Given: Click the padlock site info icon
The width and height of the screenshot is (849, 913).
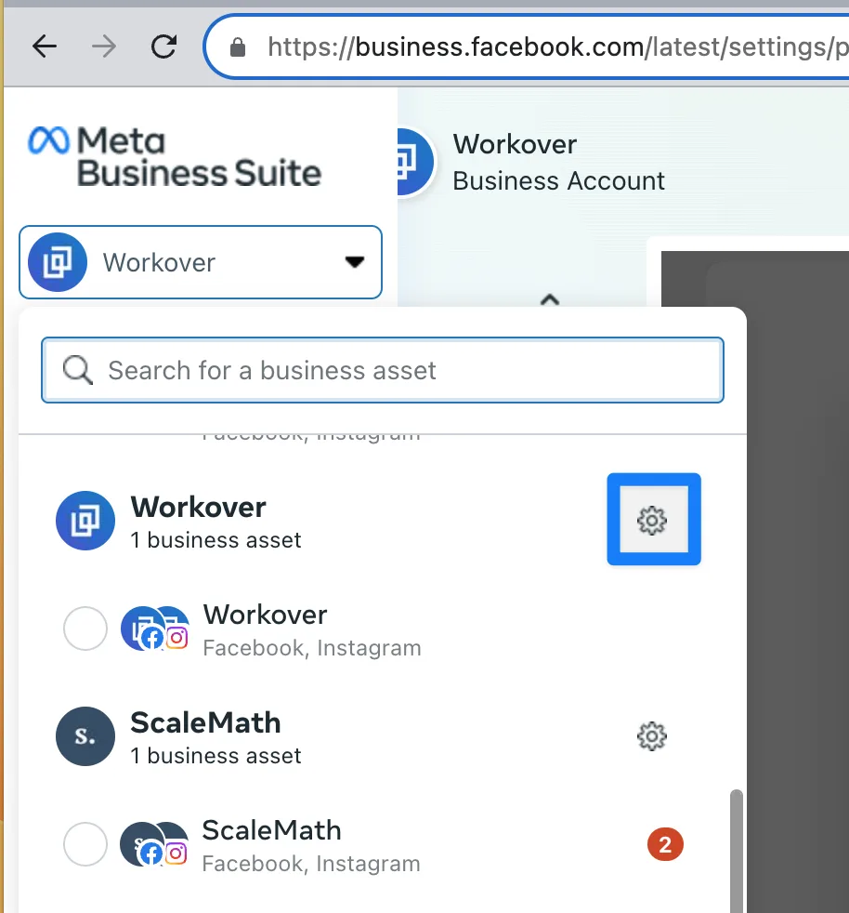Looking at the screenshot, I should (x=239, y=46).
